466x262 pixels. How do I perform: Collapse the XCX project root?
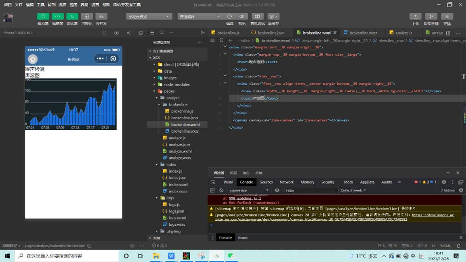(177, 58)
